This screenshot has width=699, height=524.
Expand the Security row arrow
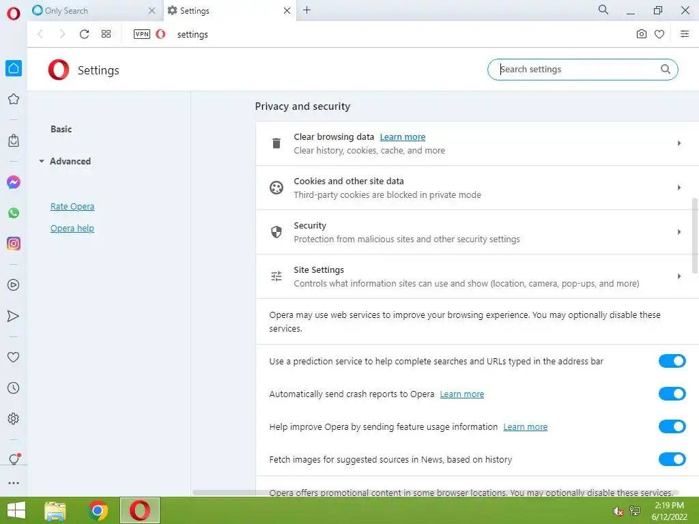pyautogui.click(x=679, y=232)
